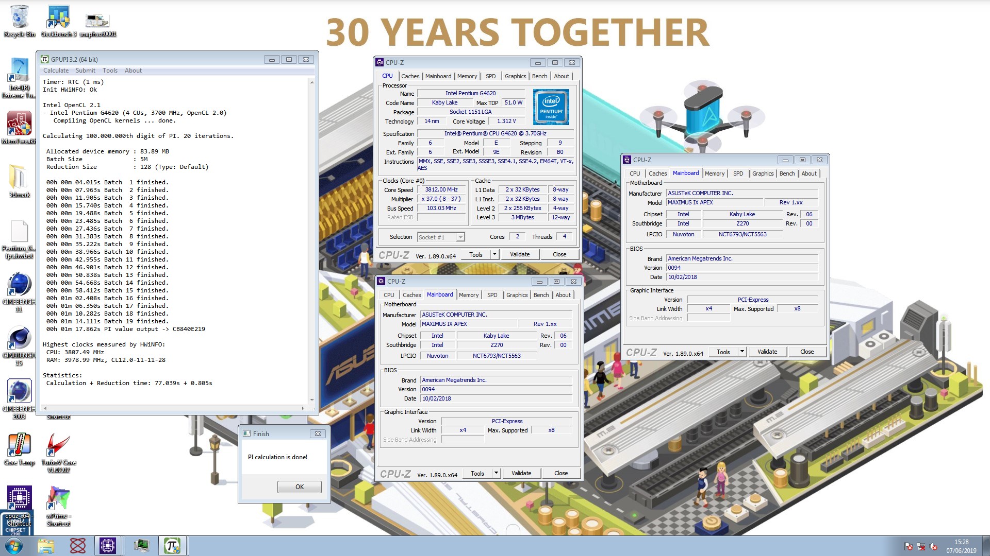This screenshot has width=990, height=556.
Task: Open the taskbar clock showing 15:28
Action: 961,546
